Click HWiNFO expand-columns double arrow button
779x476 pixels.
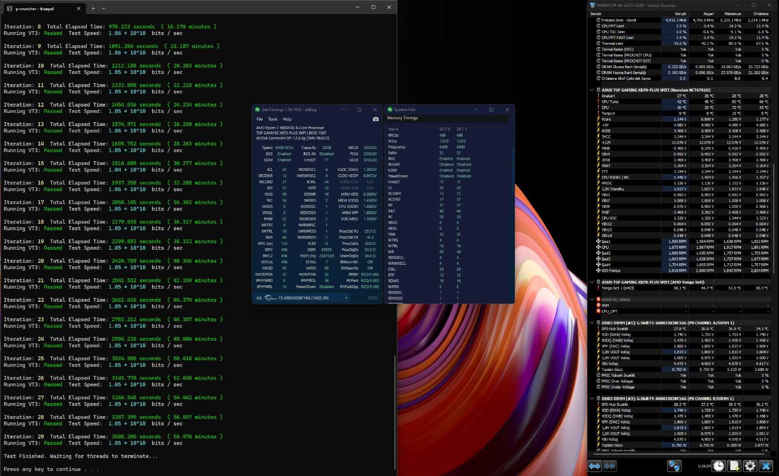[x=594, y=466]
